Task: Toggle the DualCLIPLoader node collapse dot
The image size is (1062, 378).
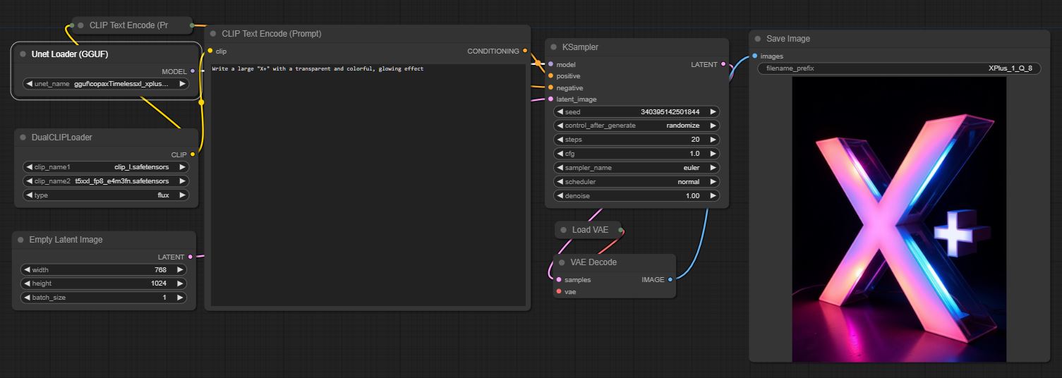Action: [x=23, y=138]
